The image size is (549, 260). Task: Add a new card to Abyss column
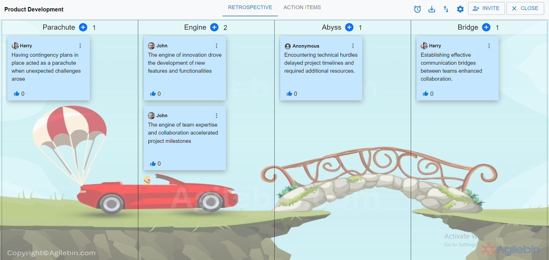click(x=349, y=27)
